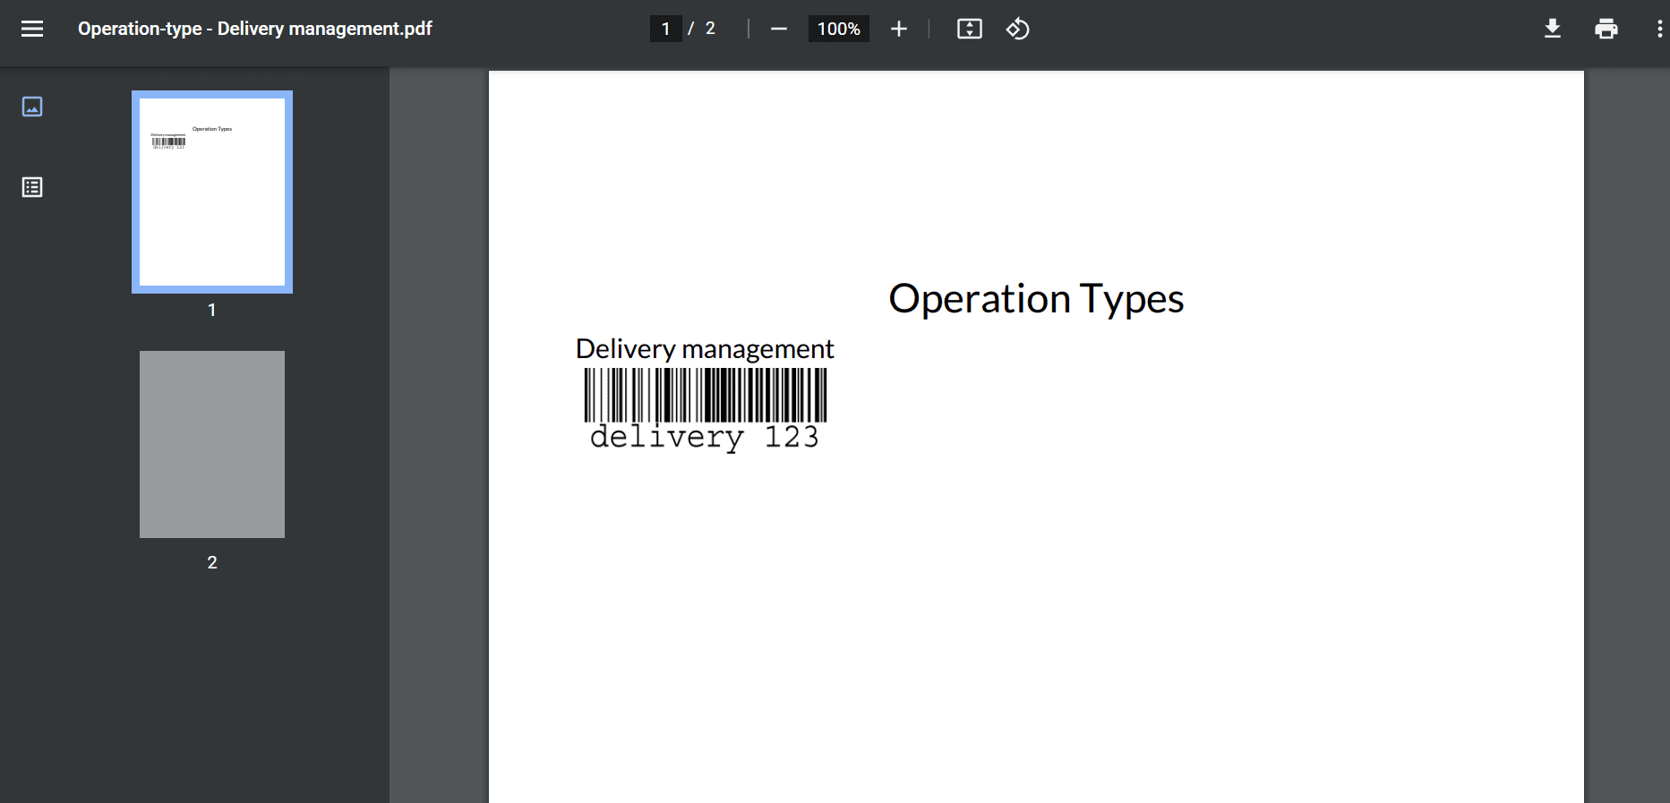Edit the current page number field
Screen dimensions: 1670x803
665,29
